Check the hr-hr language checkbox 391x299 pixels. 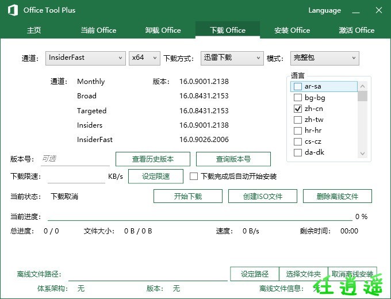pyautogui.click(x=298, y=131)
